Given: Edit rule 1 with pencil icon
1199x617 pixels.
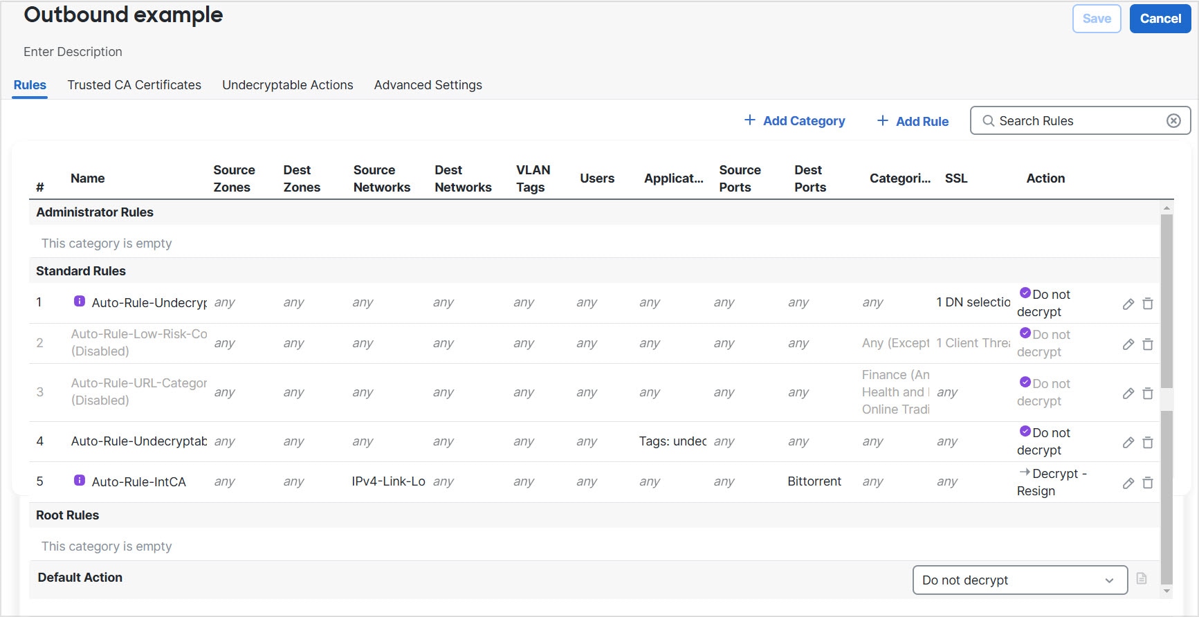Looking at the screenshot, I should click(1128, 304).
